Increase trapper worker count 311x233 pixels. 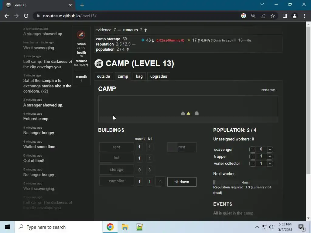[270, 157]
